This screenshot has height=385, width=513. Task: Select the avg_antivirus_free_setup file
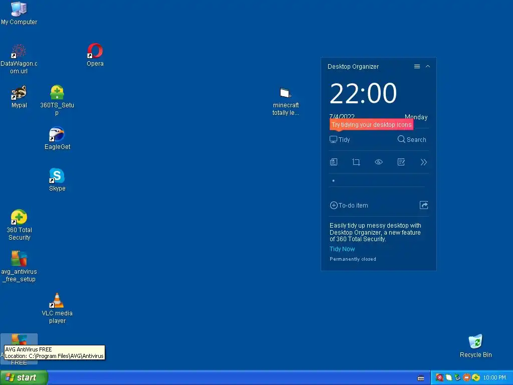click(19, 267)
